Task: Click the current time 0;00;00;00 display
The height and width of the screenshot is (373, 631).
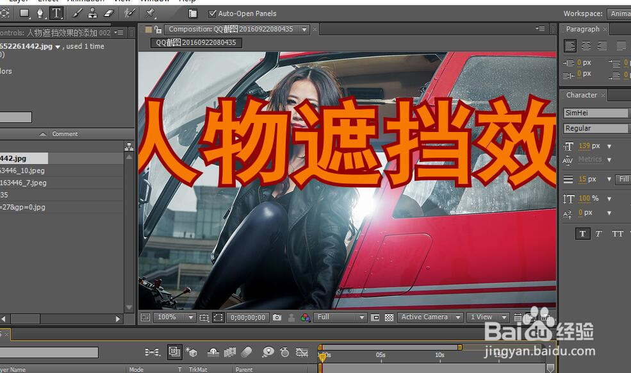Action: tap(248, 317)
